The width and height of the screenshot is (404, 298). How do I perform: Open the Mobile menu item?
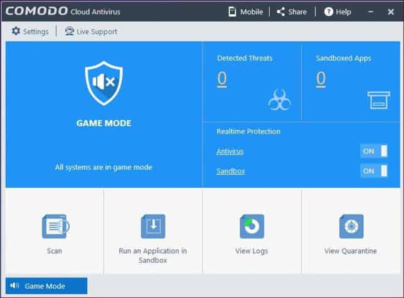246,12
